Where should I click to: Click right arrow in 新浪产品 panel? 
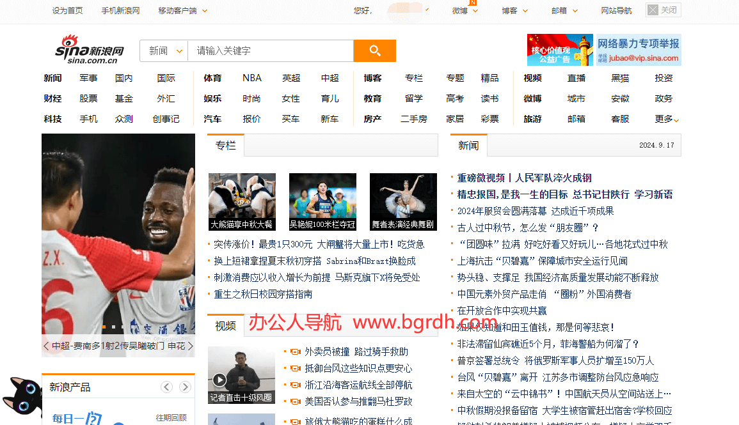pyautogui.click(x=185, y=387)
